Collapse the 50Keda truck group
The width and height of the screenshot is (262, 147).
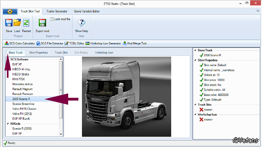click(x=8, y=124)
